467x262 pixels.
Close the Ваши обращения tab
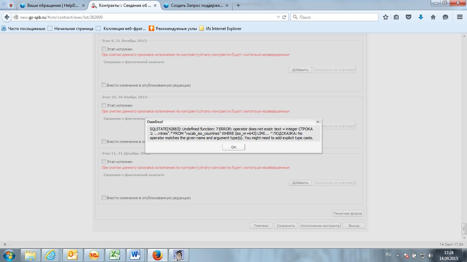point(83,5)
